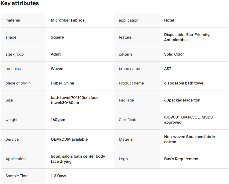Select the "Solid Color" pattern value
Viewport: 229px width, 184px height.
174,54
